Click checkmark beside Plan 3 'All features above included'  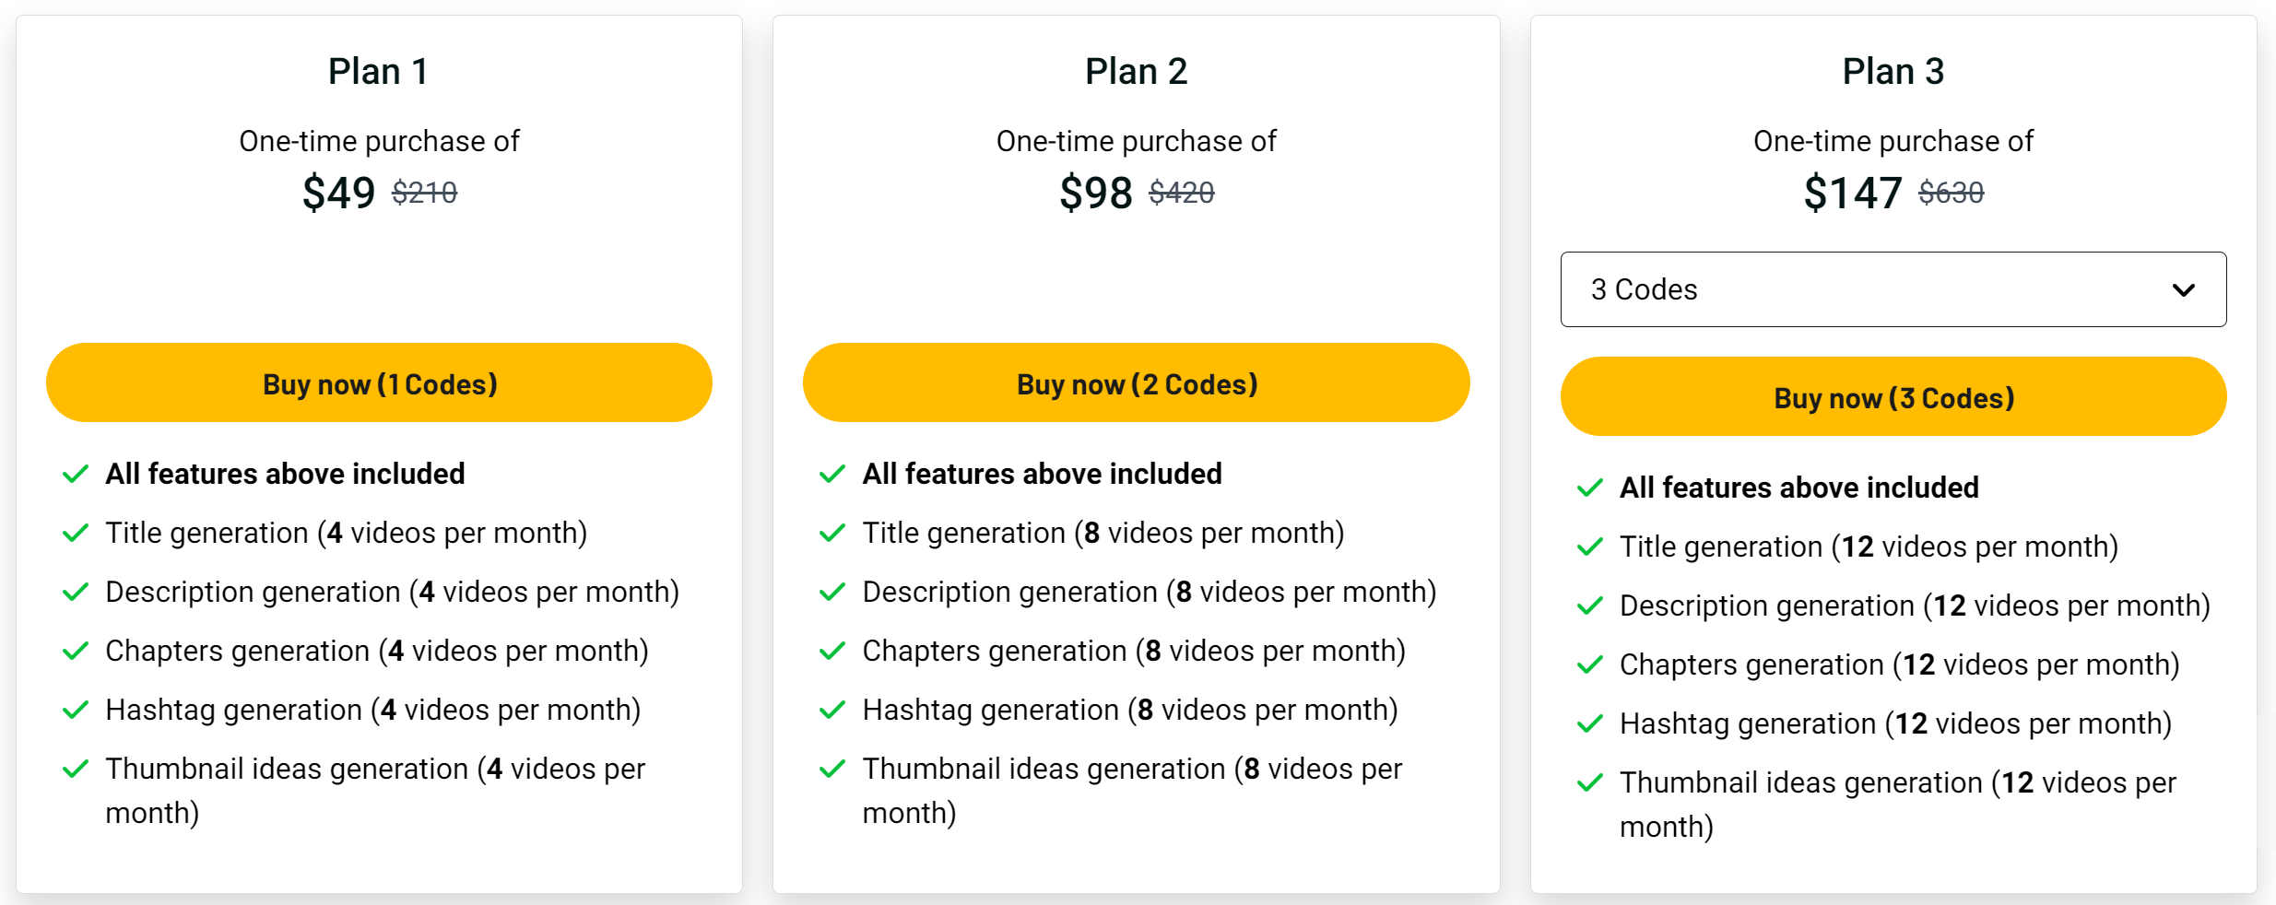coord(1590,488)
